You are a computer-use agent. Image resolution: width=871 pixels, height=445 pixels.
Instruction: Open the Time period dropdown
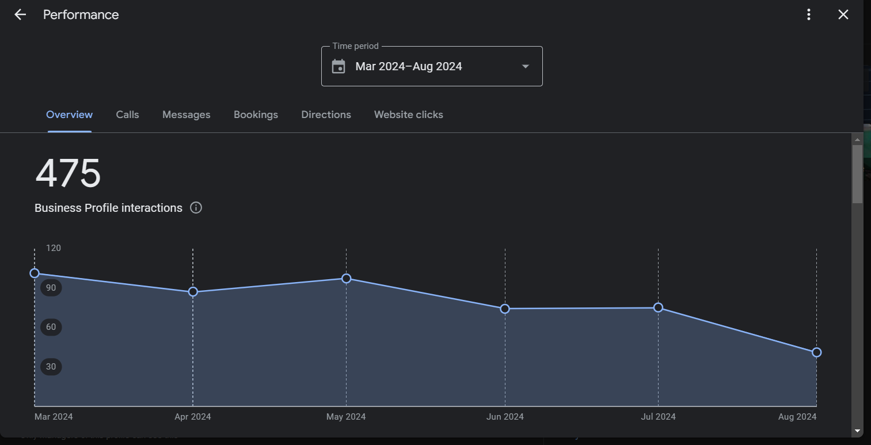[x=524, y=66]
